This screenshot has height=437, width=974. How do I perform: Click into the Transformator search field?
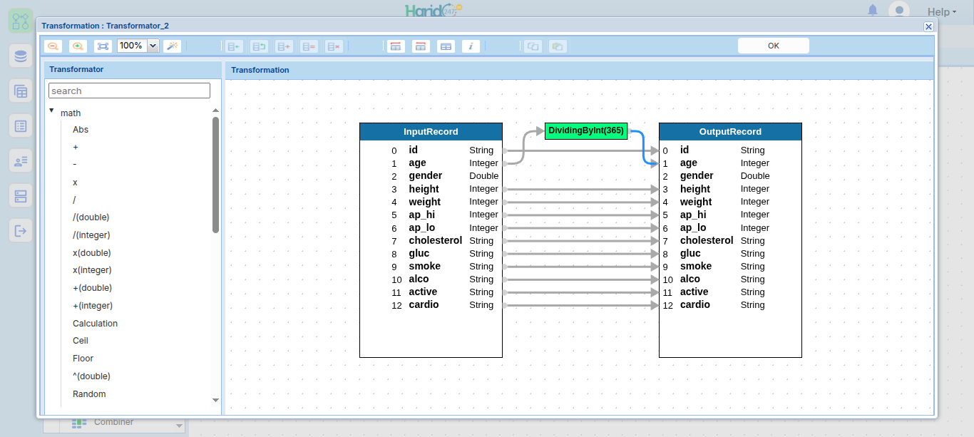pos(129,91)
